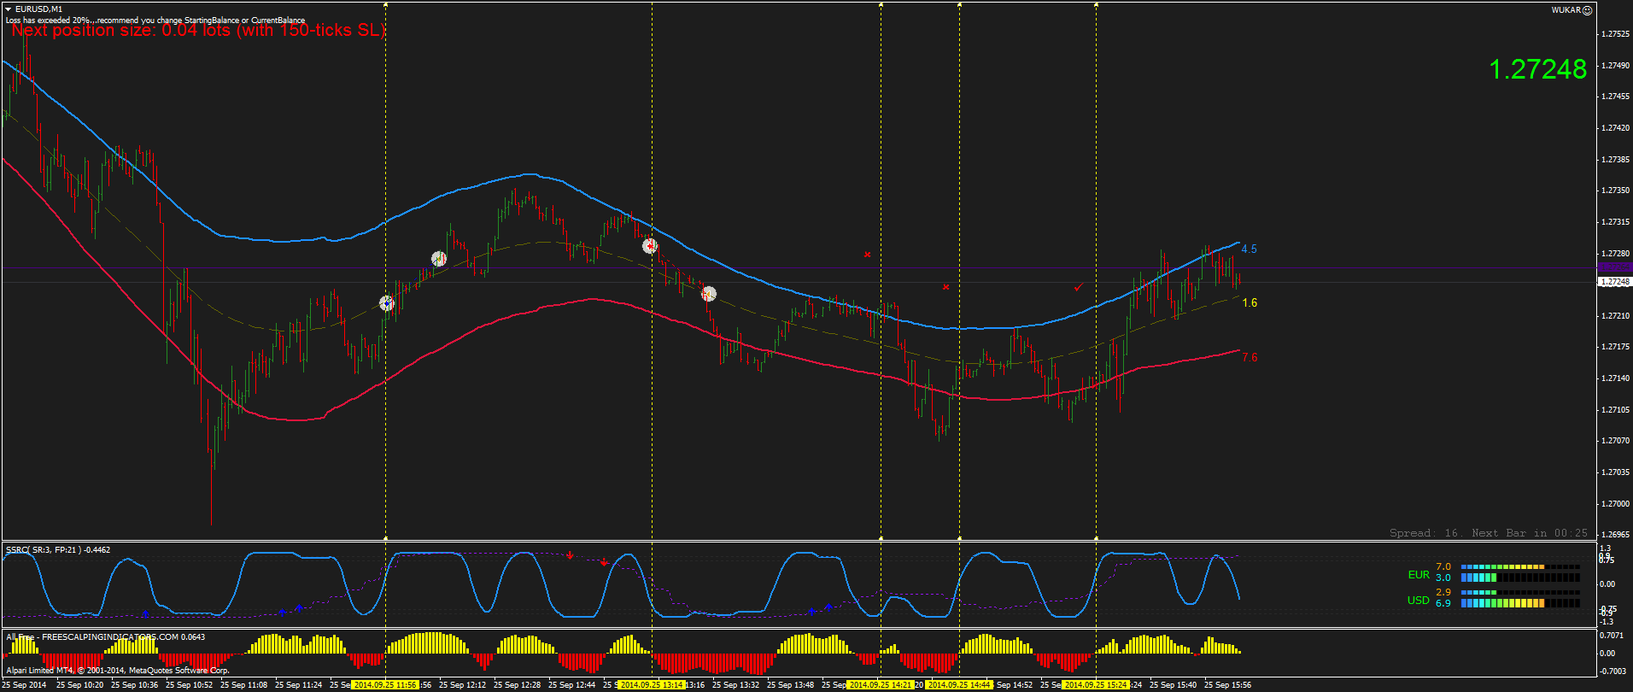The image size is (1633, 692).
Task: Select the trade marker circle near 12:04 candles
Action: (x=439, y=258)
